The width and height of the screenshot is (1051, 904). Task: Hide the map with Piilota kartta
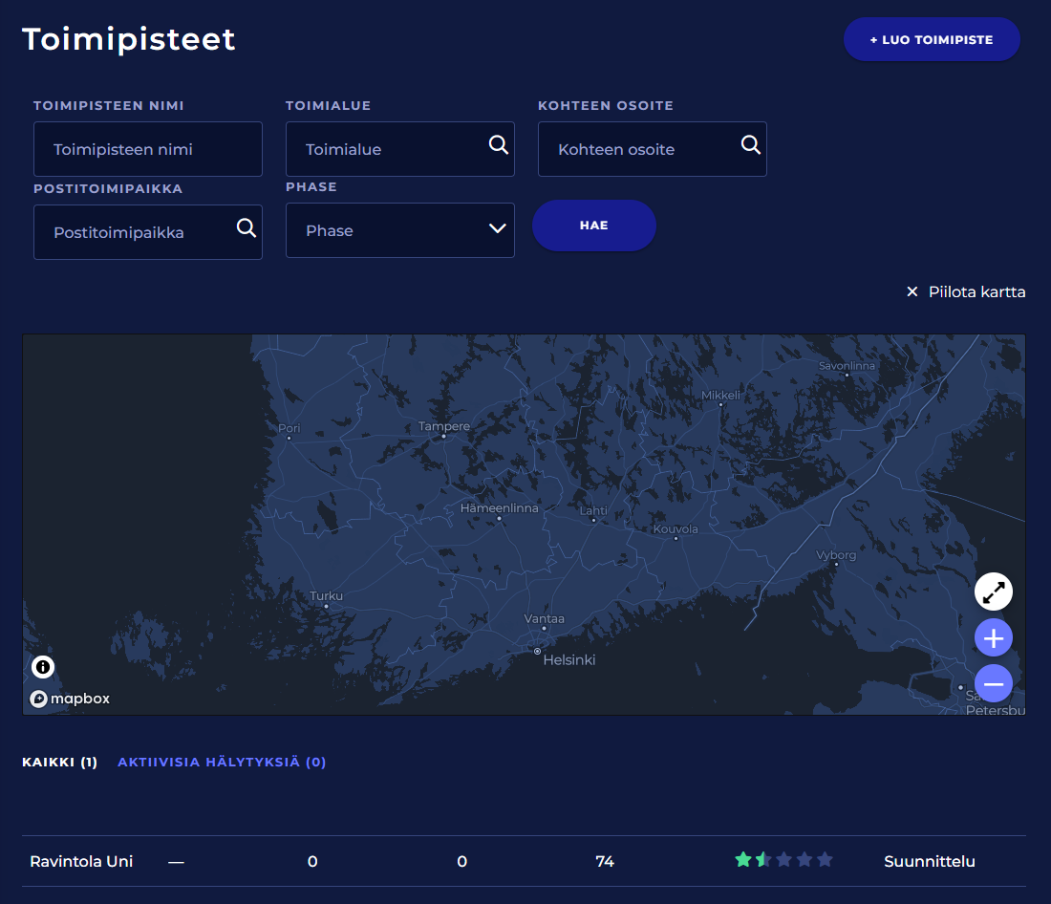click(x=966, y=291)
